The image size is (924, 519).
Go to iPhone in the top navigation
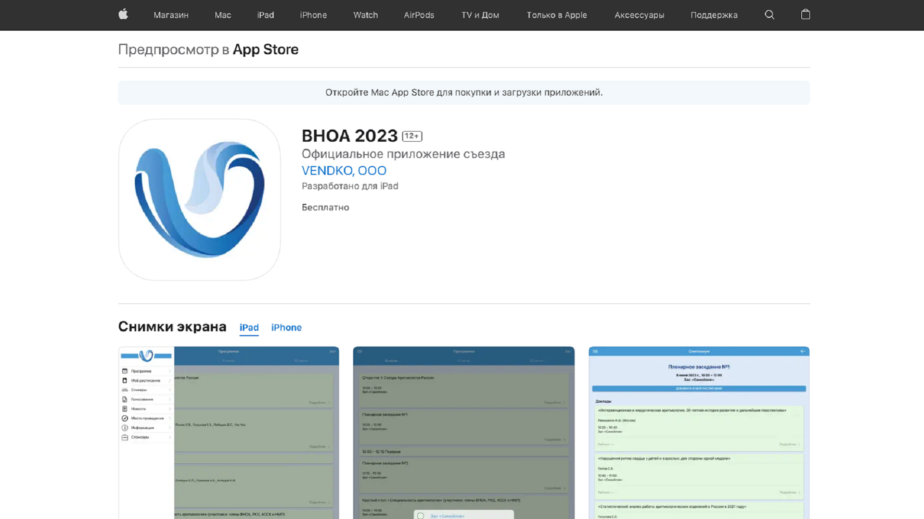coord(313,15)
